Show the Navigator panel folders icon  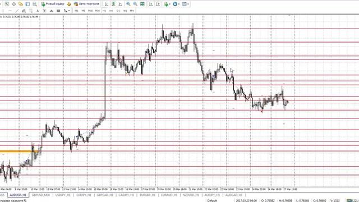click(x=21, y=4)
